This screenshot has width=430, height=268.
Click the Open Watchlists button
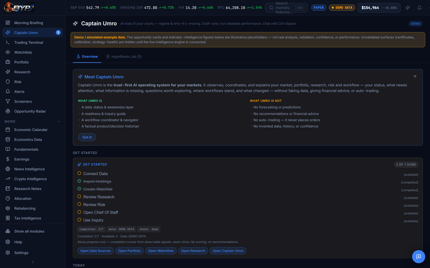click(161, 251)
